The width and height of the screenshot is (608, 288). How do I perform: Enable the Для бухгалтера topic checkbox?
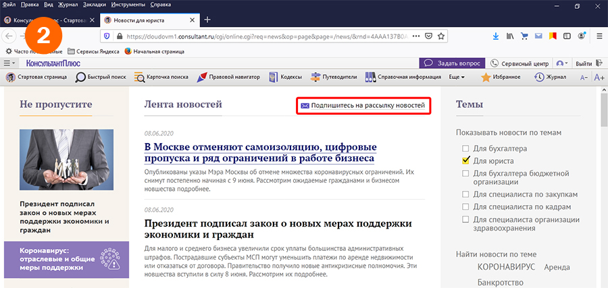pyautogui.click(x=465, y=148)
